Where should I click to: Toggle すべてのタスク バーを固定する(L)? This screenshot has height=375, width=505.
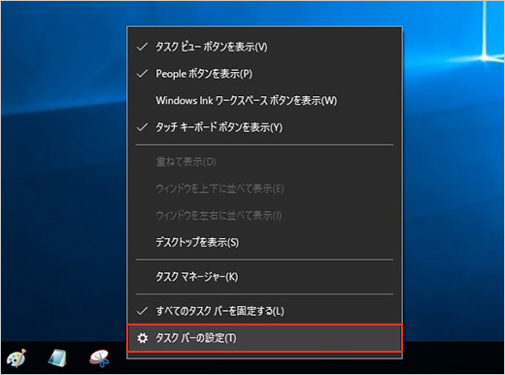point(264,311)
